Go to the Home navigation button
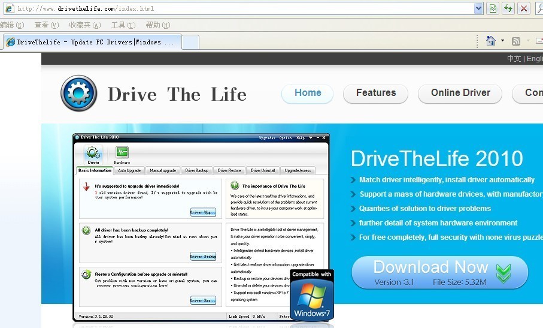The image size is (543, 328). [308, 93]
